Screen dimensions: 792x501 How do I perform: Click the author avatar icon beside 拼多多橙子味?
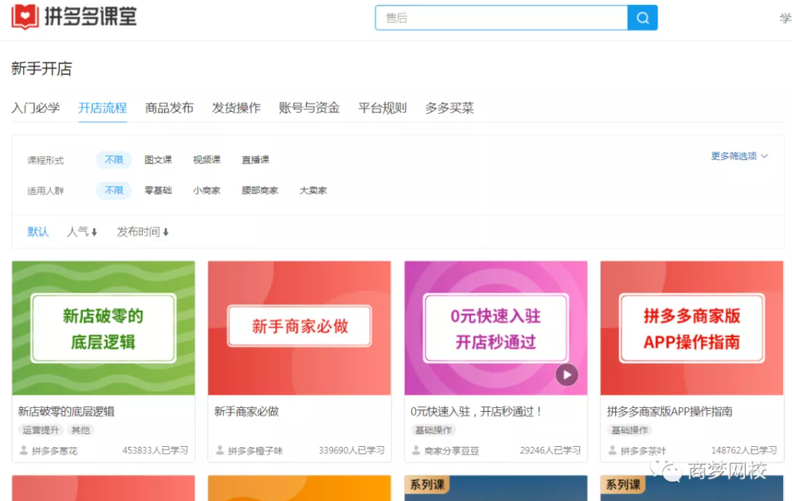[220, 450]
